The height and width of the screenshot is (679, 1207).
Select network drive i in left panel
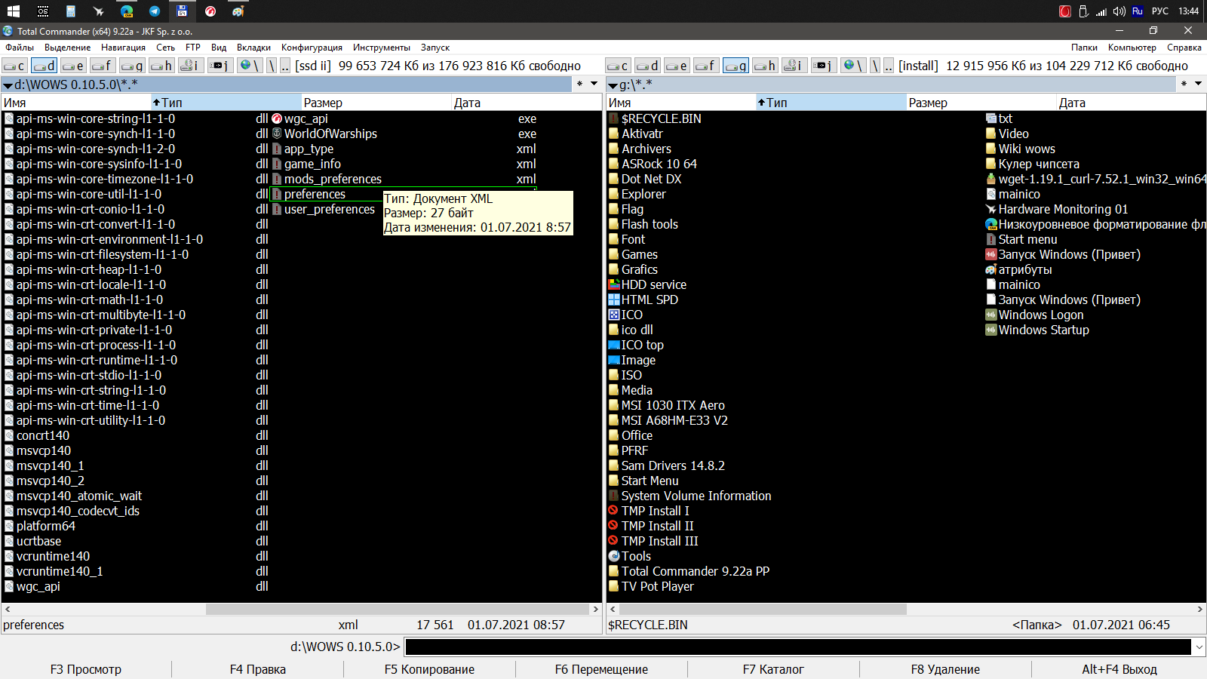(190, 66)
